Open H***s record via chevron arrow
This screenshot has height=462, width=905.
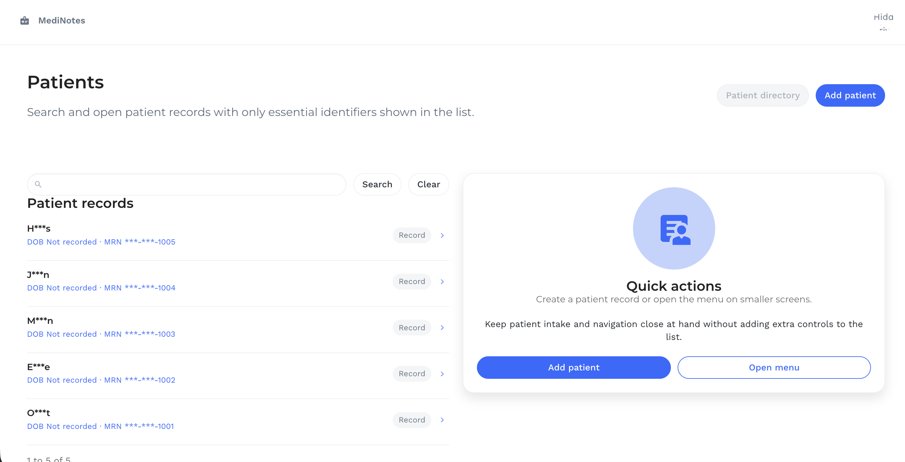pos(442,235)
